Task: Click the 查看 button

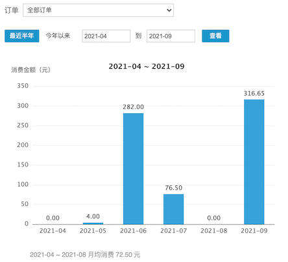Action: coord(215,36)
